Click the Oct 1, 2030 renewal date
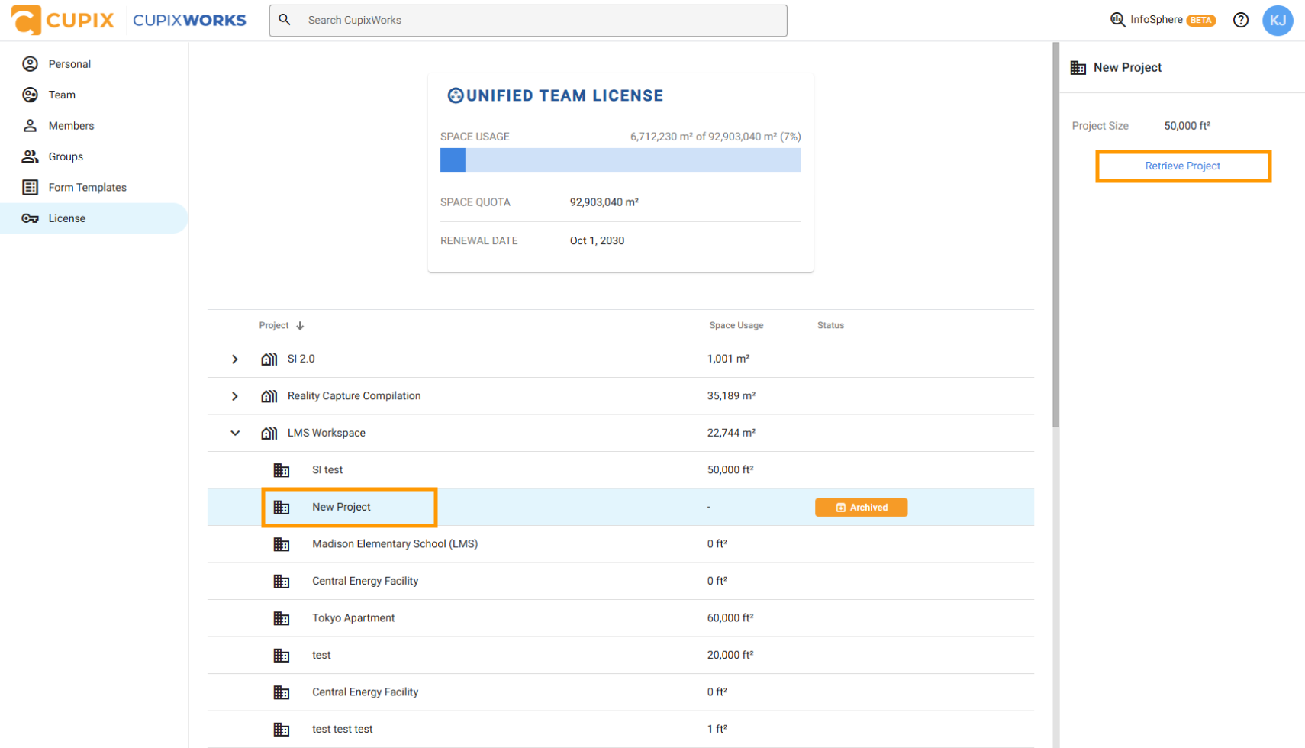Screen dimensions: 1305x748 597,240
